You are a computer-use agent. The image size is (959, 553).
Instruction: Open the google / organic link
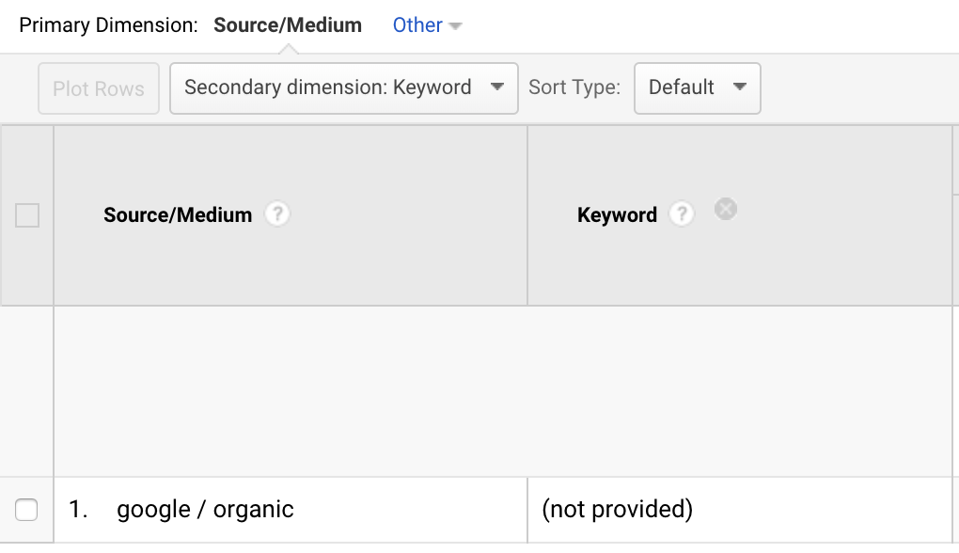(x=205, y=510)
